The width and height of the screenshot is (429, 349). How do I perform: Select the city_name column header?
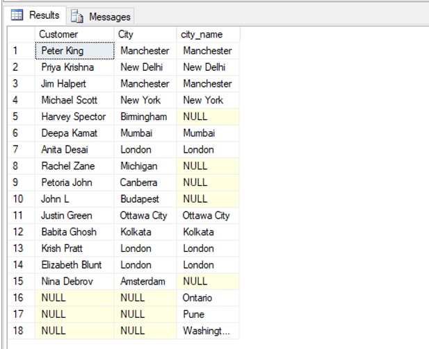point(208,35)
